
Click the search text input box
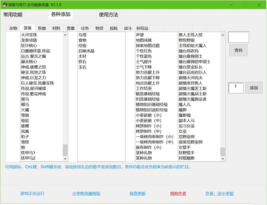tap(239, 37)
